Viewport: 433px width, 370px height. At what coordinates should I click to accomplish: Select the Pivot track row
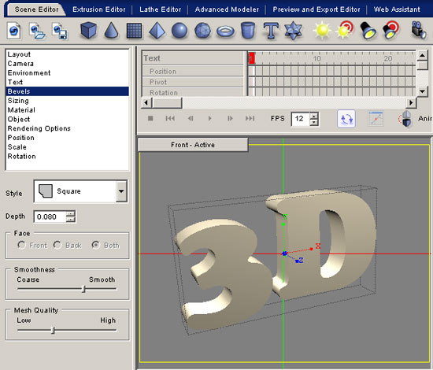pos(193,82)
